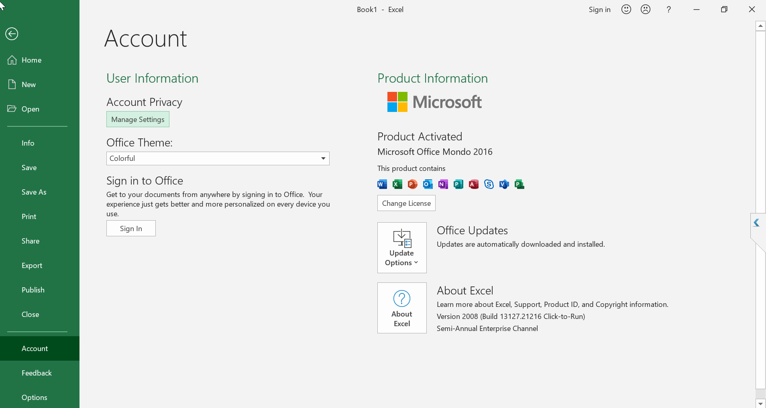Click the Publisher icon in product list

458,184
